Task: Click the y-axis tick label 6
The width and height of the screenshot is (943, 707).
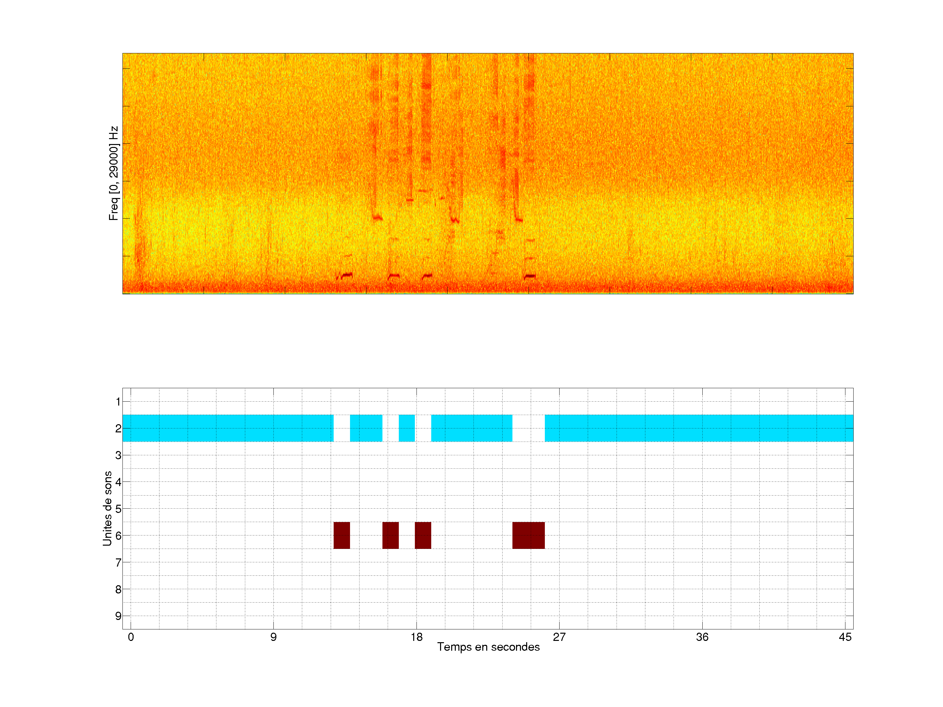Action: 118,535
